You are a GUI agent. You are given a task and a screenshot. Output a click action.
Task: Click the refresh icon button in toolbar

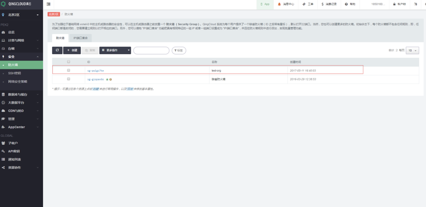pyautogui.click(x=57, y=50)
